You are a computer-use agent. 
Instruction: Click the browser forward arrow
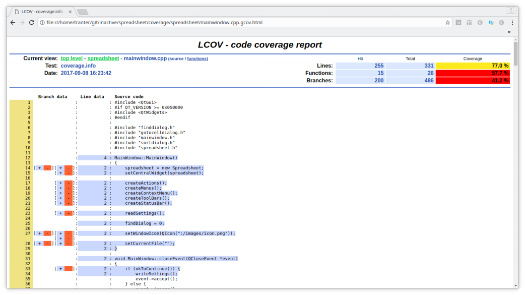[22, 23]
